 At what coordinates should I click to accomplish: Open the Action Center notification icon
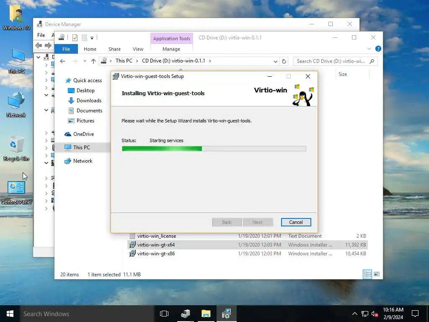(415, 314)
